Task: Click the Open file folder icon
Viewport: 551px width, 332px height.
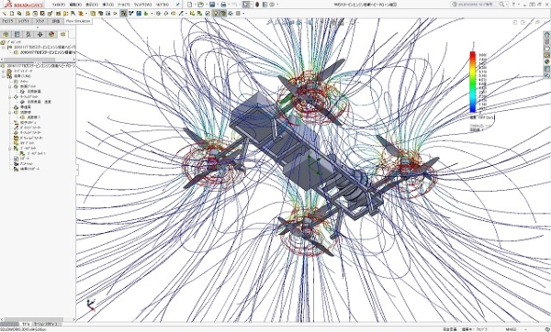Action: (200, 5)
